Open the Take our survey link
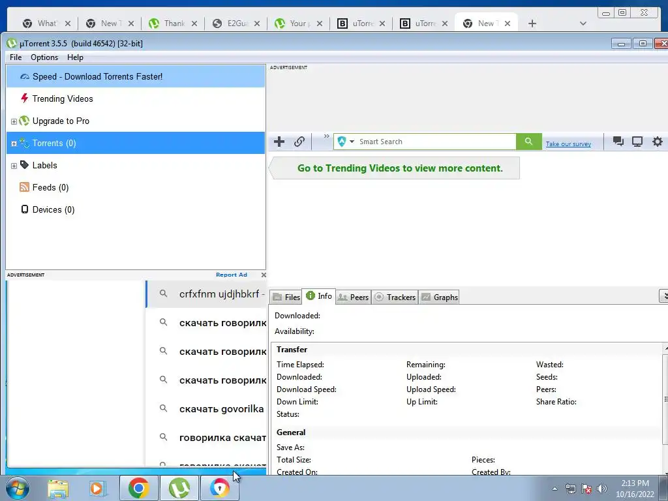The height and width of the screenshot is (501, 668). 568,144
